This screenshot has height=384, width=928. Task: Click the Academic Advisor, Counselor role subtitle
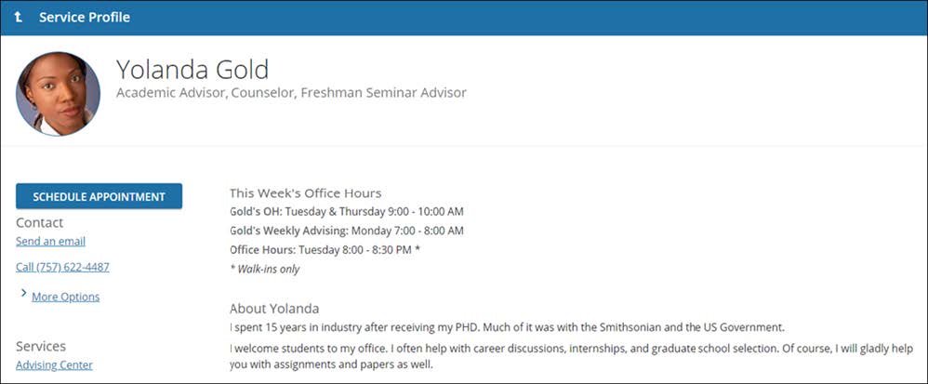point(291,93)
